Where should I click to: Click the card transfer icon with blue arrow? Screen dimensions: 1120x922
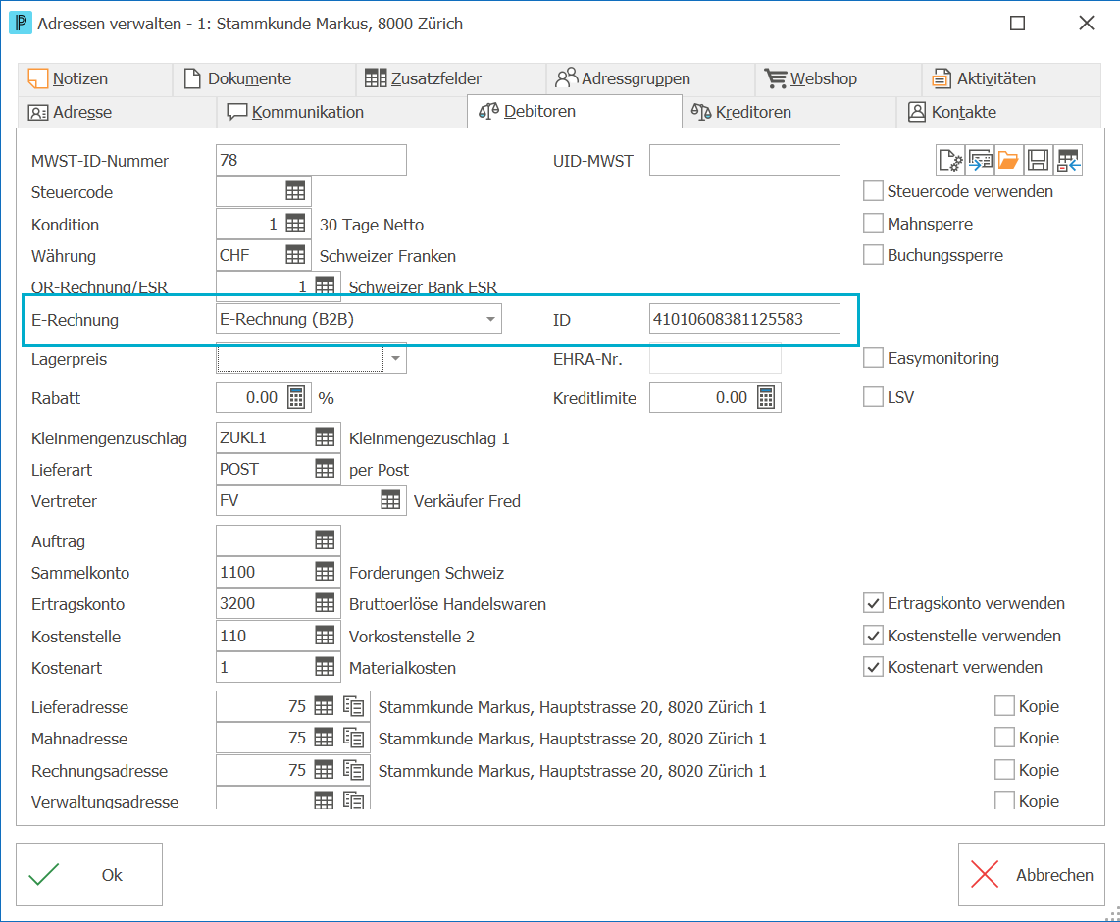pos(980,160)
